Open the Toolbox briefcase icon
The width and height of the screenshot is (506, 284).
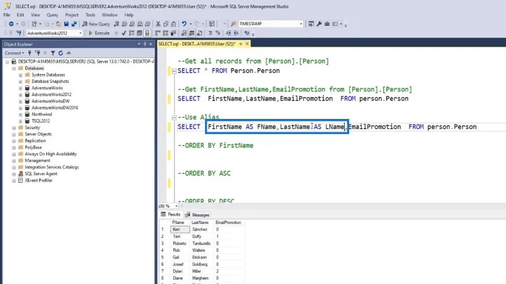click(x=327, y=24)
